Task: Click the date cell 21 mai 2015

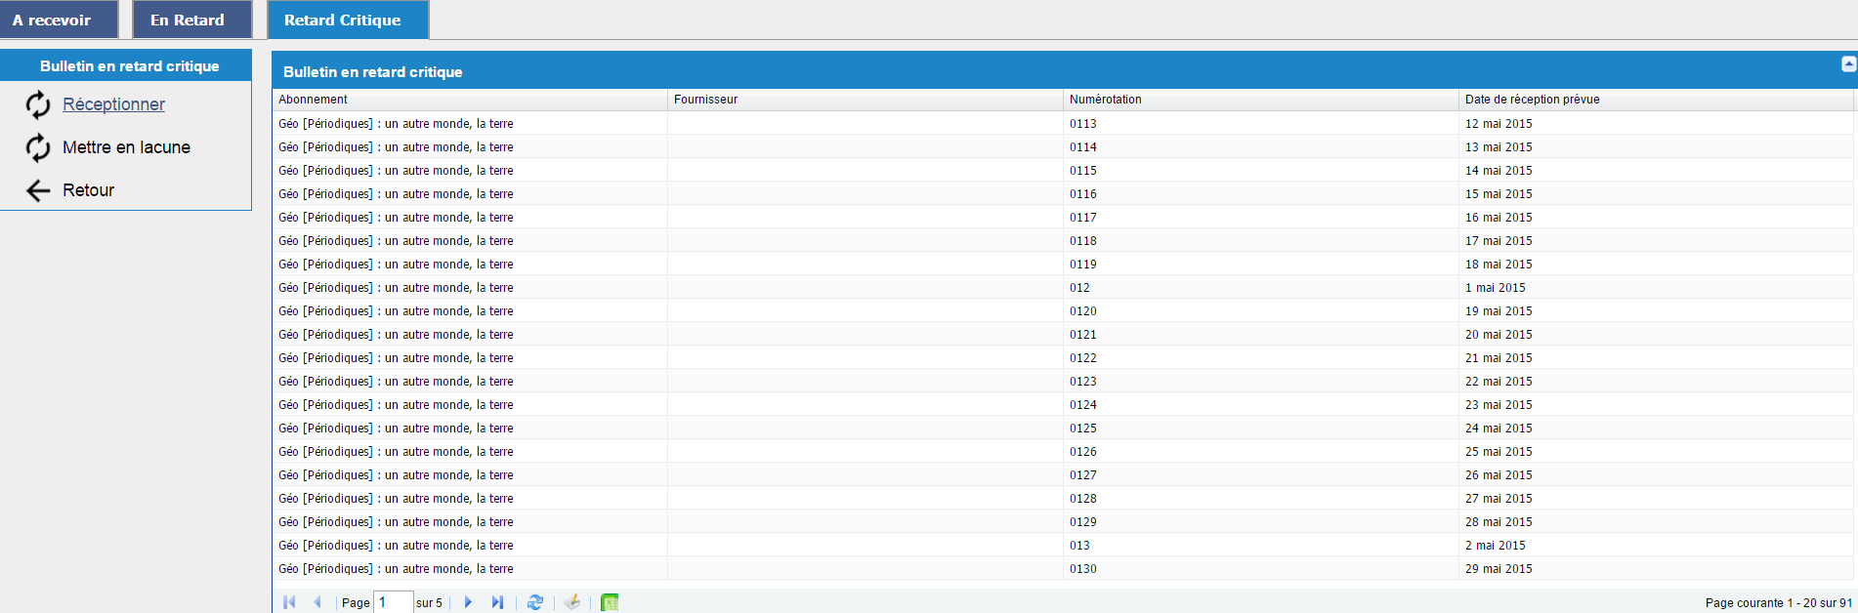Action: [x=1657, y=358]
